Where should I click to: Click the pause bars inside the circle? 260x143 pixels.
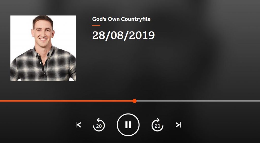tap(128, 125)
